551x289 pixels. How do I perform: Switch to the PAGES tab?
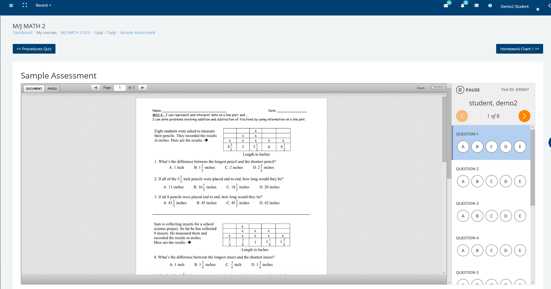pos(52,88)
